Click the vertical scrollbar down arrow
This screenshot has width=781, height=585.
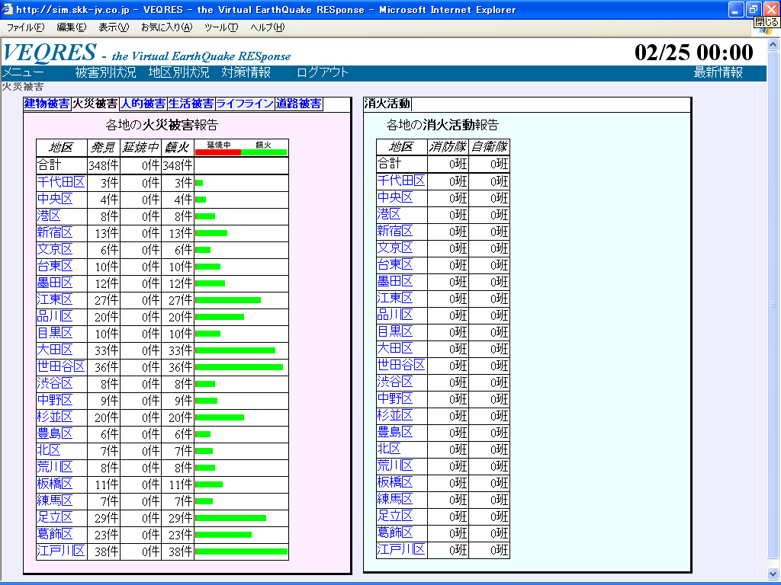pyautogui.click(x=773, y=573)
